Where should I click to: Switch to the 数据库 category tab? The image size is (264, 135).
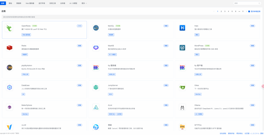pyautogui.click(x=19, y=3)
